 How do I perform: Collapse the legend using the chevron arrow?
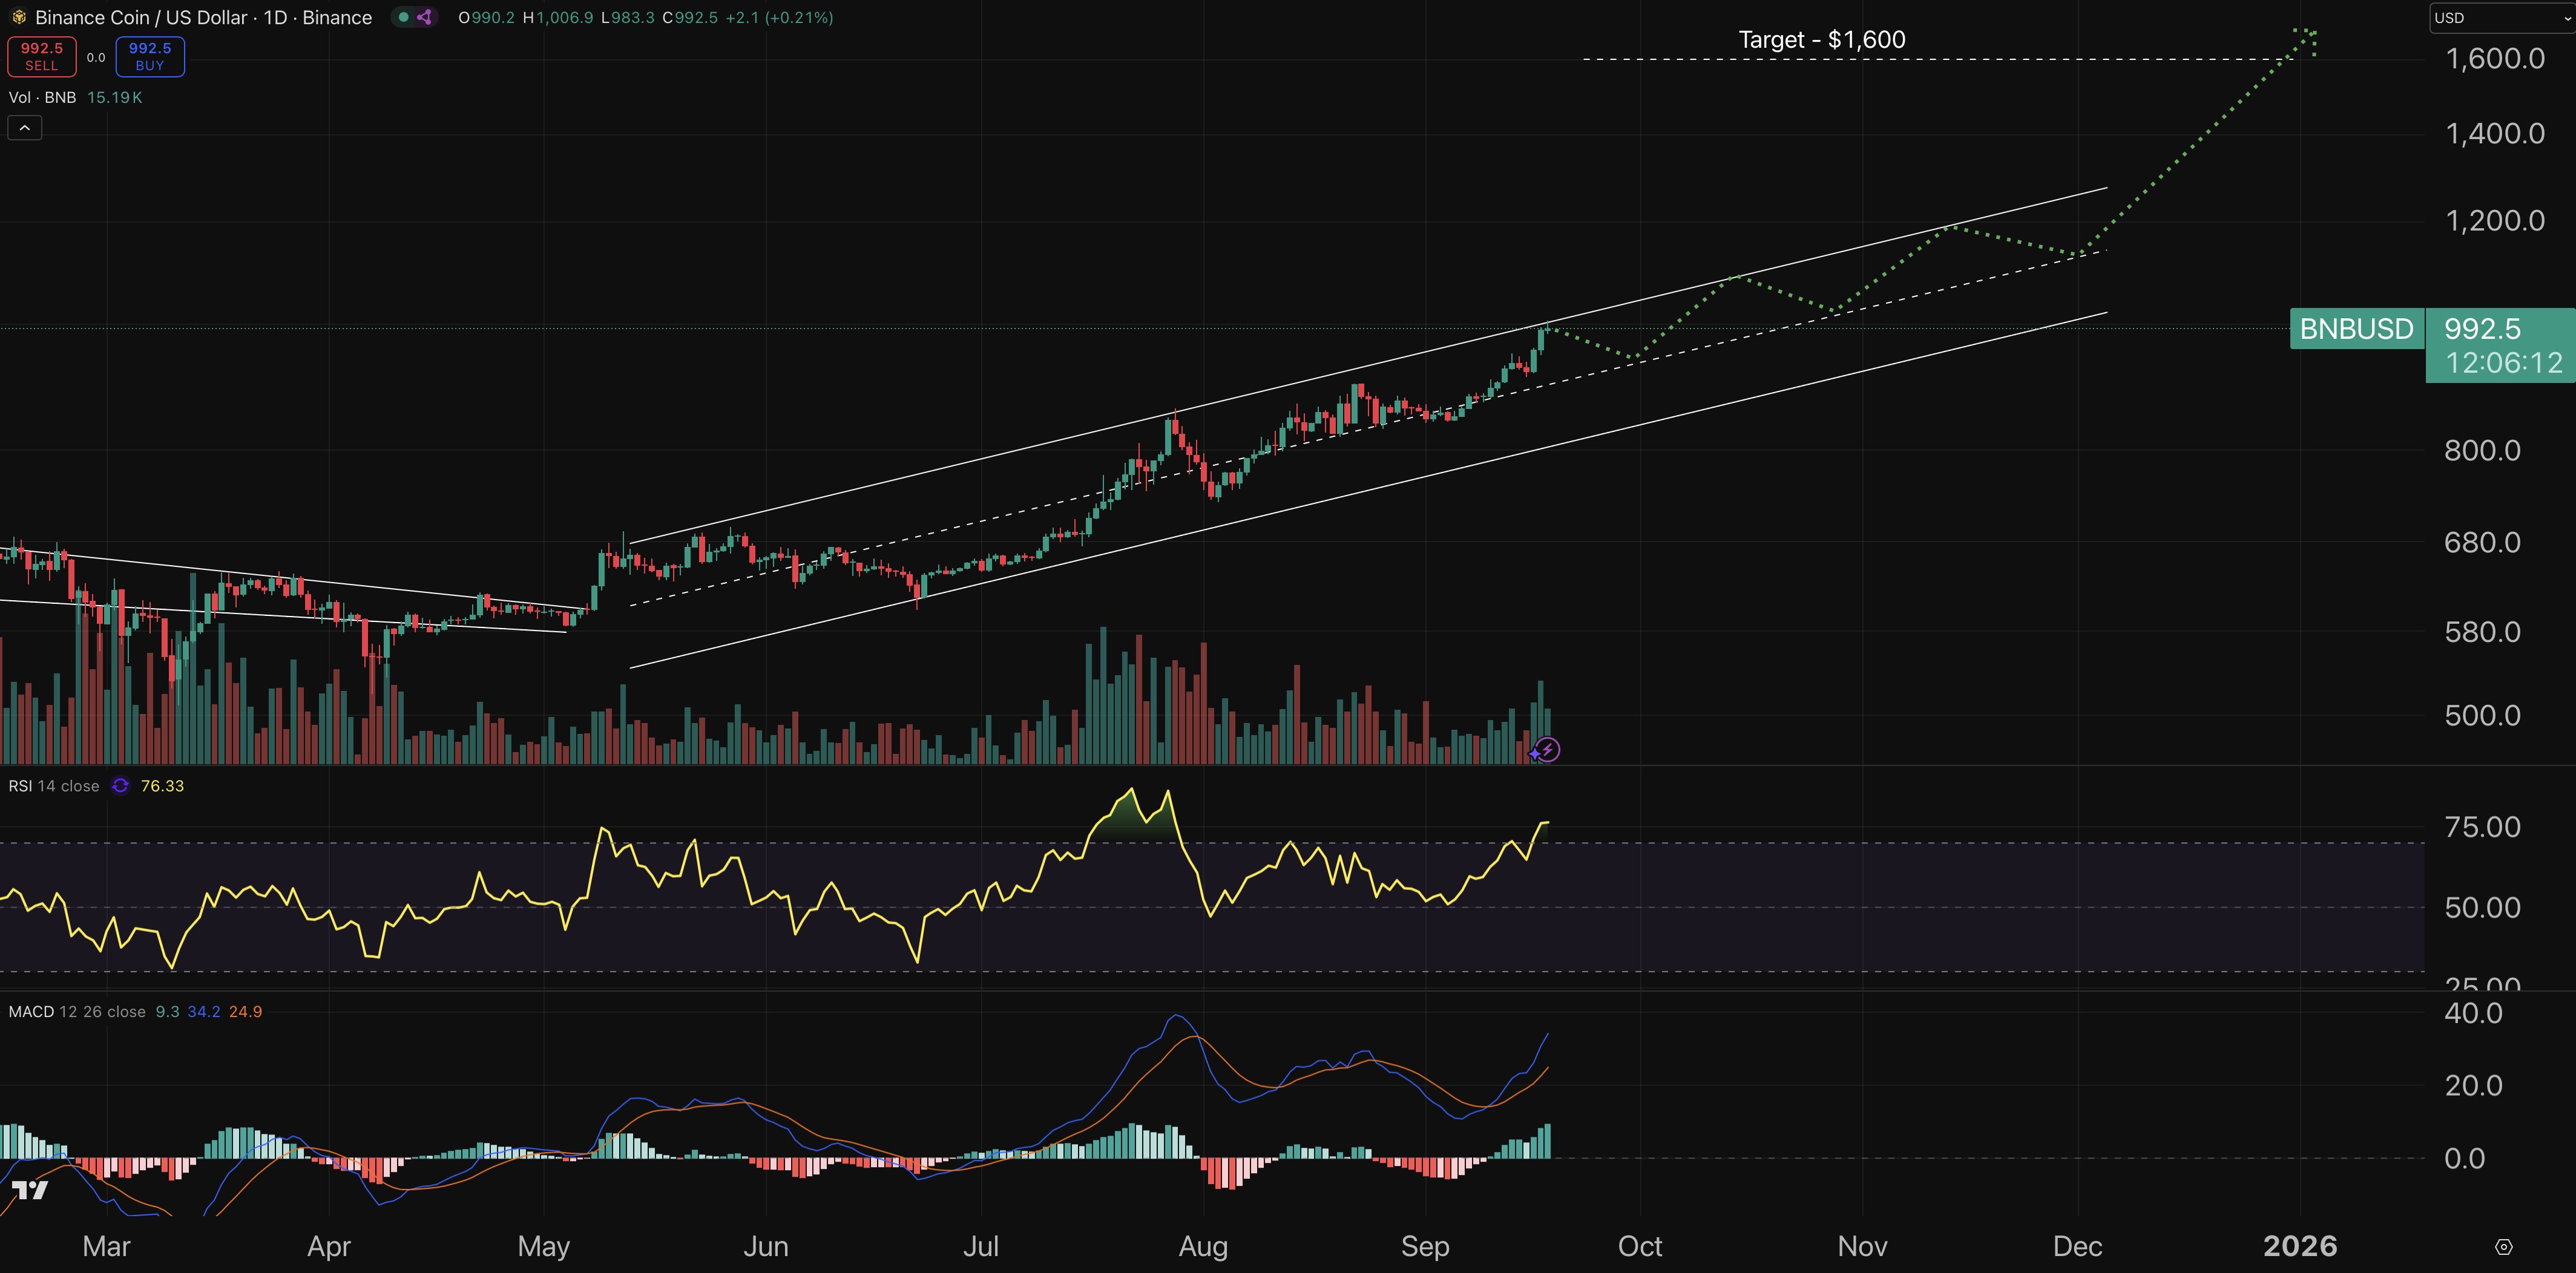[x=24, y=127]
